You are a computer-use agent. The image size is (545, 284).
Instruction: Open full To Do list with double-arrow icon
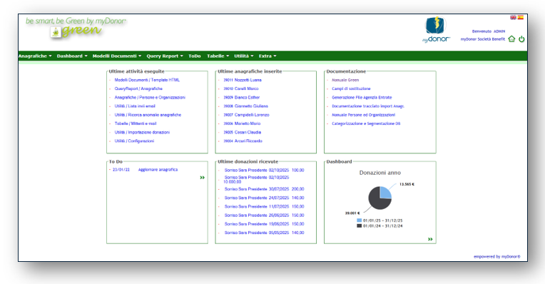coord(203,178)
